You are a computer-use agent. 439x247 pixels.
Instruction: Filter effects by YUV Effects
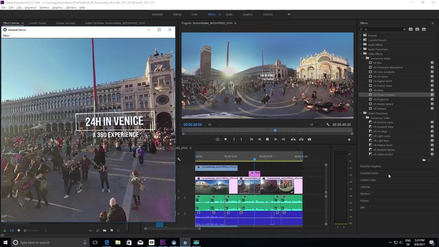424,29
